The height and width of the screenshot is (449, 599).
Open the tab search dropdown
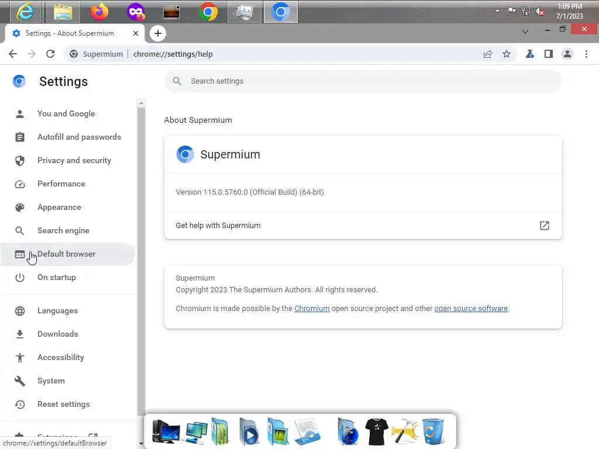pos(525,32)
